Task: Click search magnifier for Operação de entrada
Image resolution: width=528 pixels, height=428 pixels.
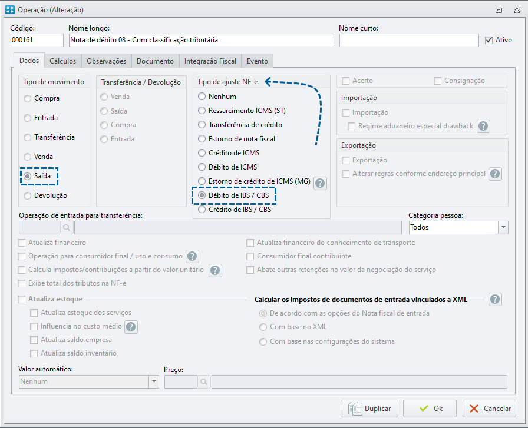Action: pos(67,228)
